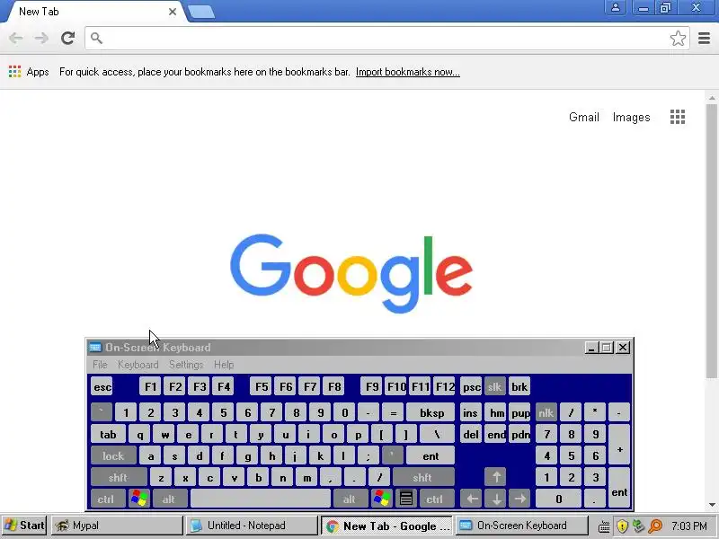The width and height of the screenshot is (719, 539).
Task: Toggle the left alt key
Action: (169, 499)
